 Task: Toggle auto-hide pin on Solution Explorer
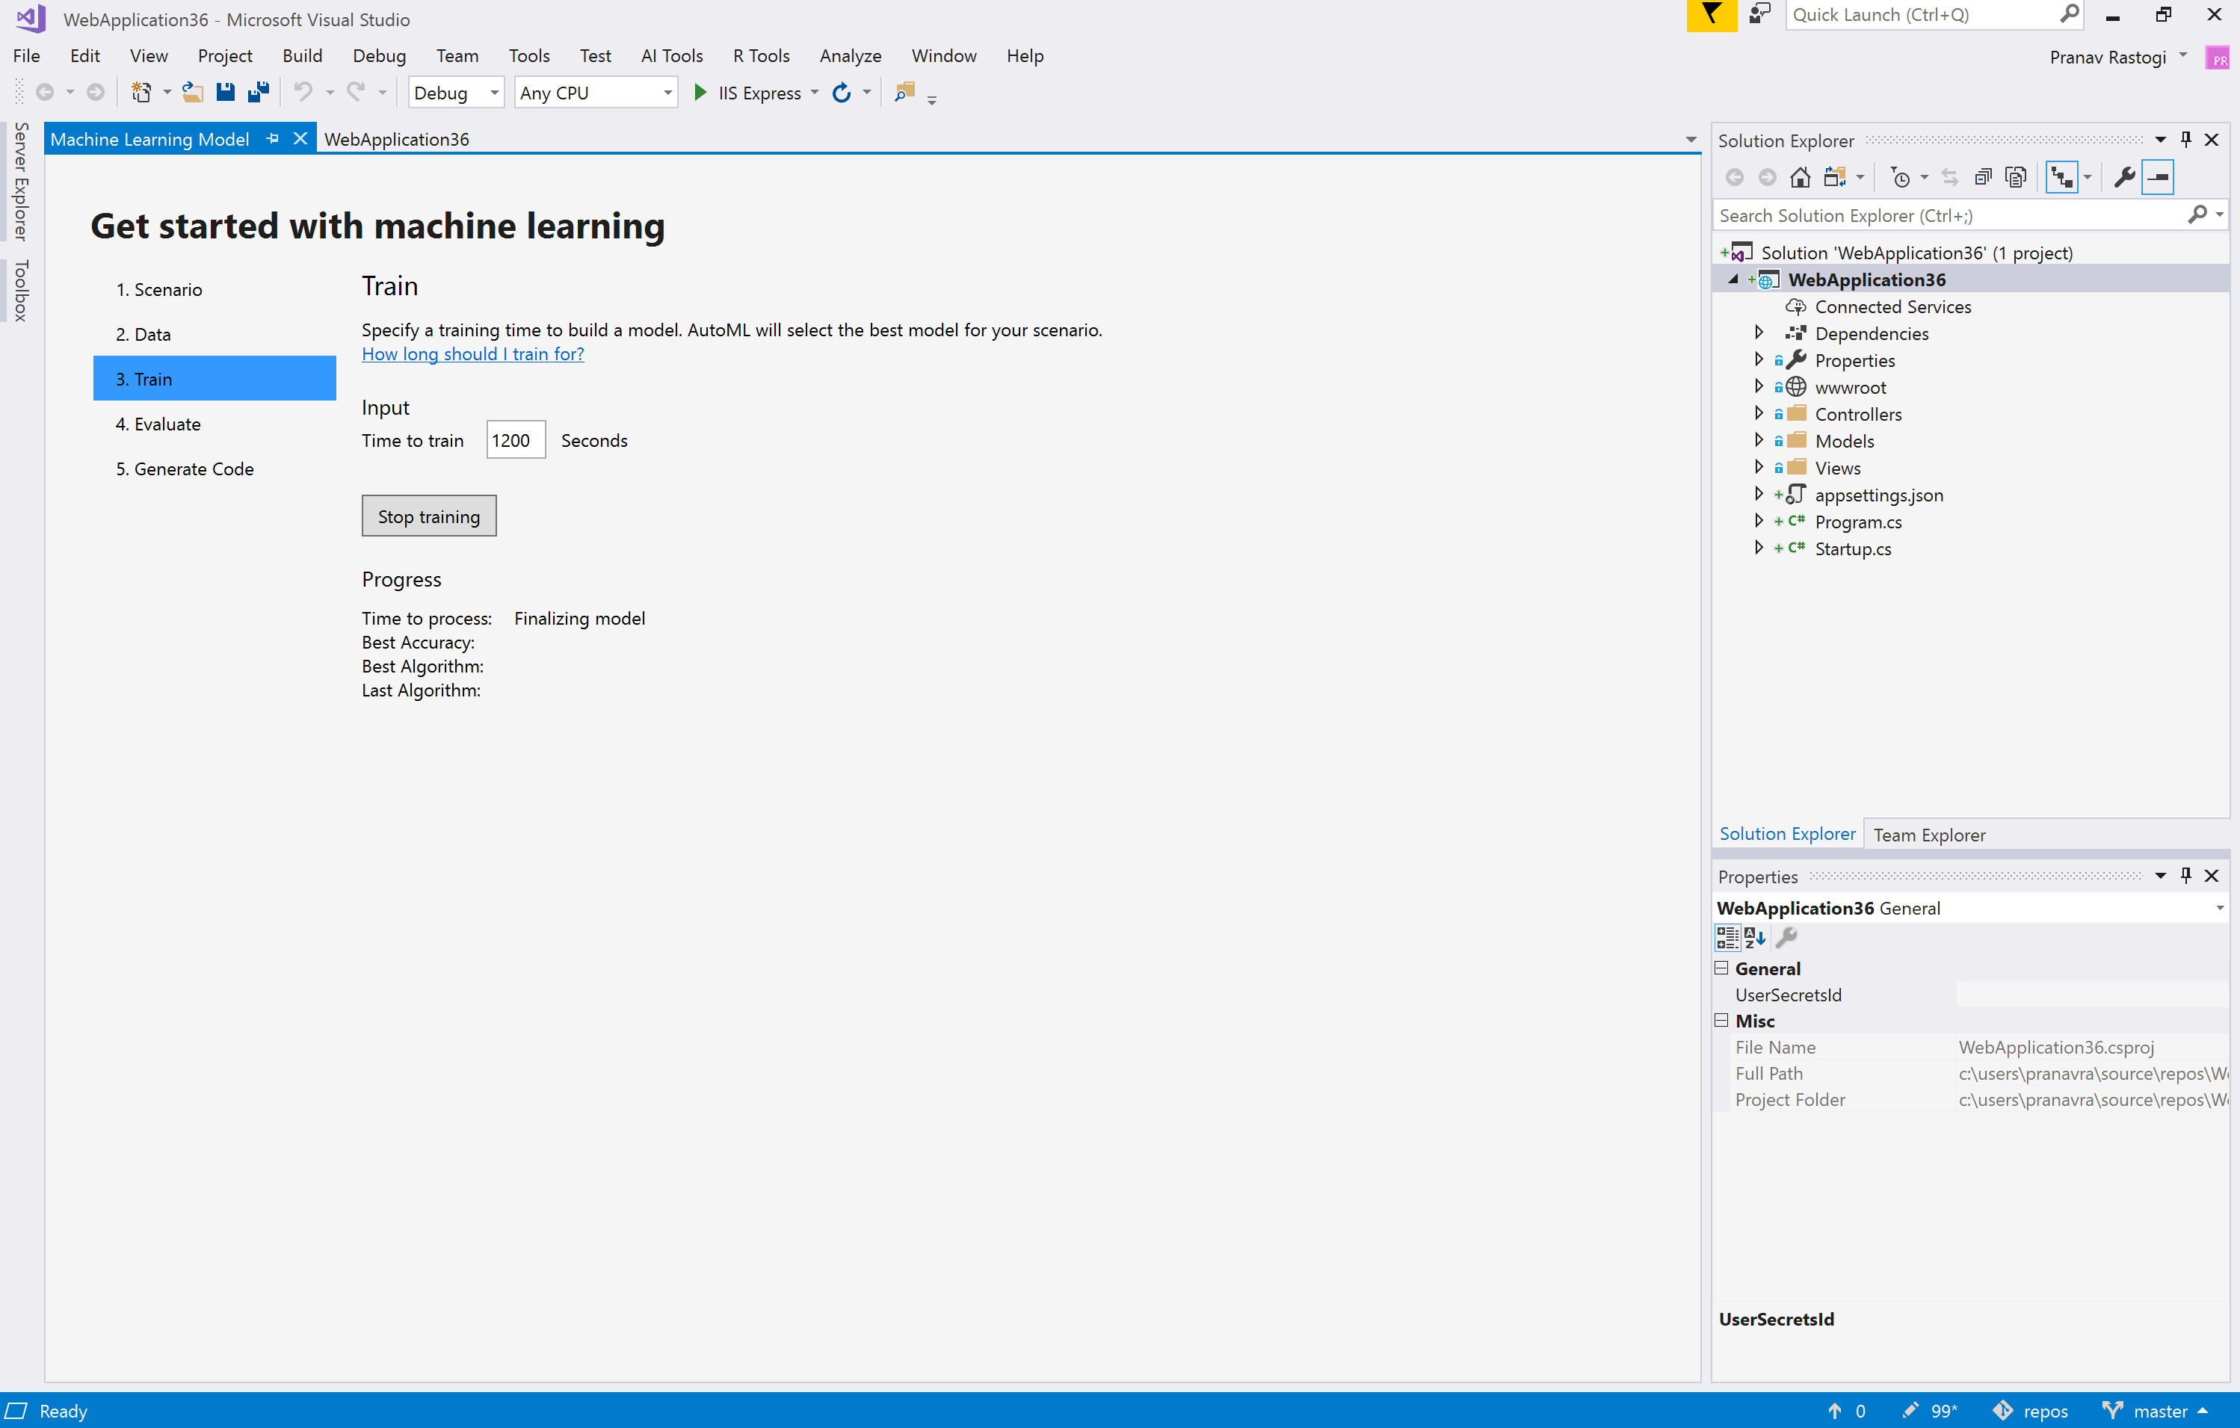(2186, 140)
